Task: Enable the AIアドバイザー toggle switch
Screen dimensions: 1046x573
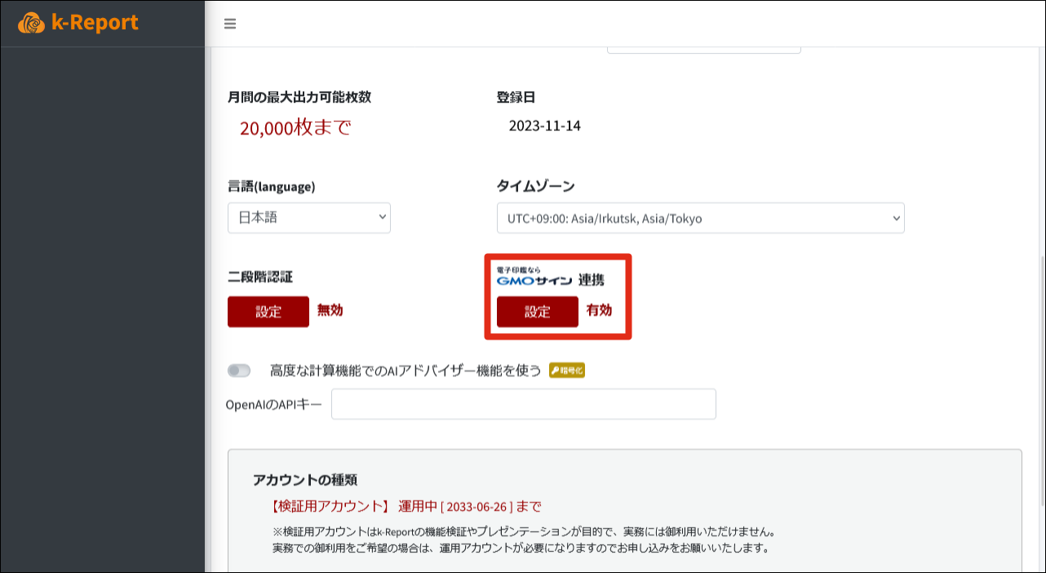Action: 239,371
